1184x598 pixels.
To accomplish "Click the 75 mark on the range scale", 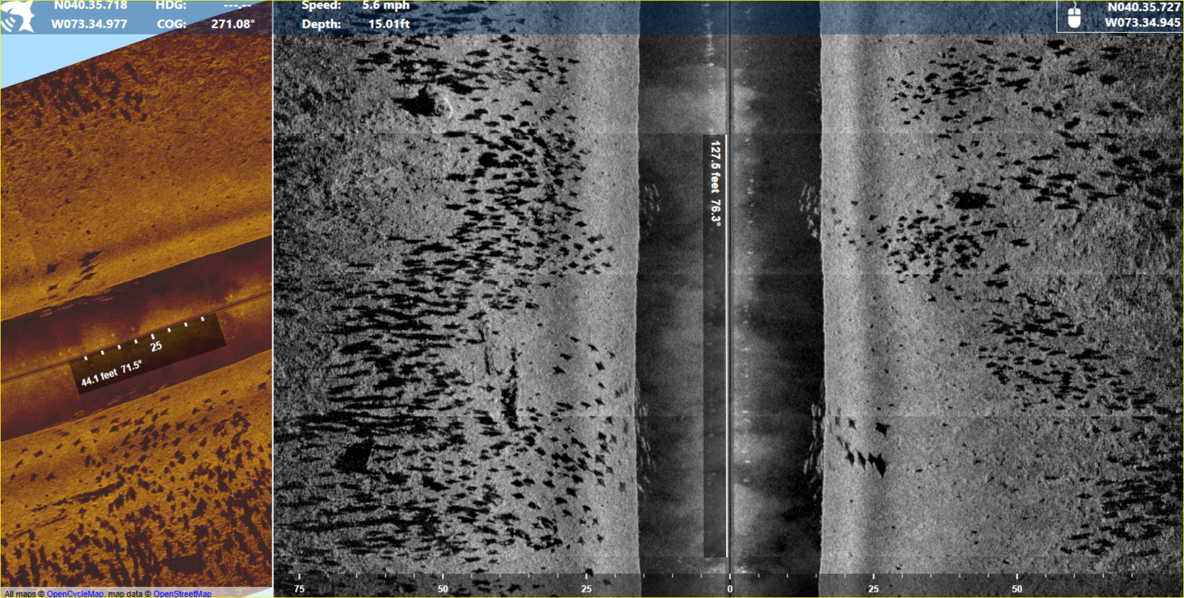I will 299,589.
